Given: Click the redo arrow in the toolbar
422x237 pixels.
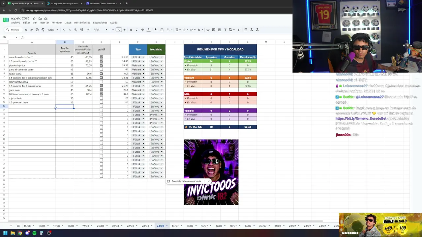Looking at the screenshot, I should tap(31, 30).
